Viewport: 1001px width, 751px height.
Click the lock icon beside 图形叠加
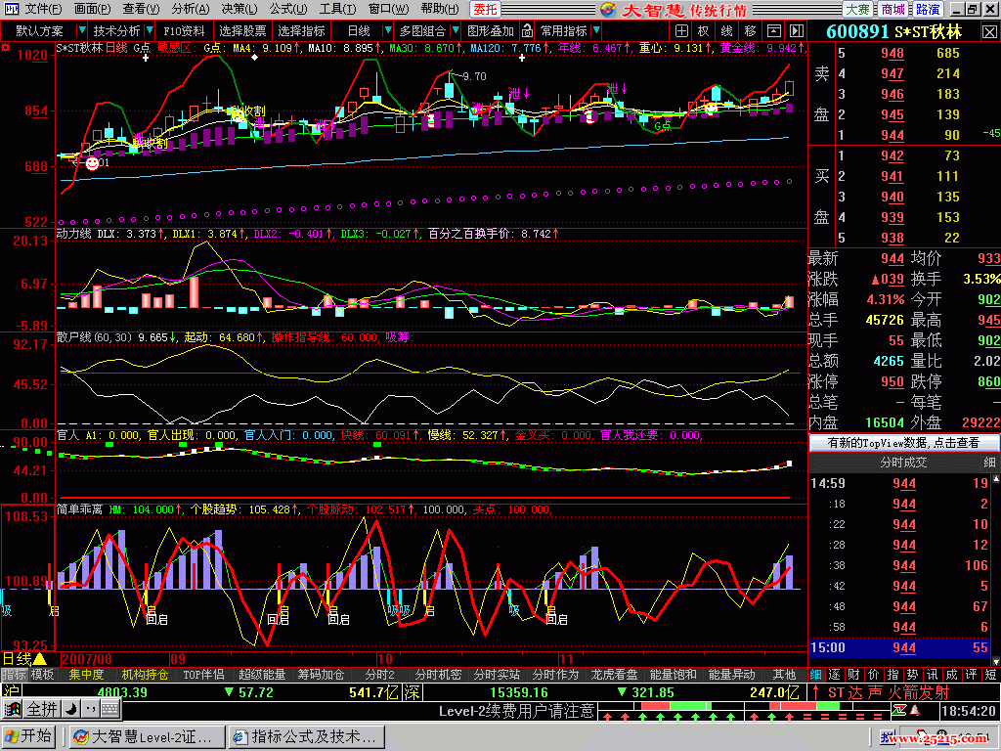tap(528, 30)
